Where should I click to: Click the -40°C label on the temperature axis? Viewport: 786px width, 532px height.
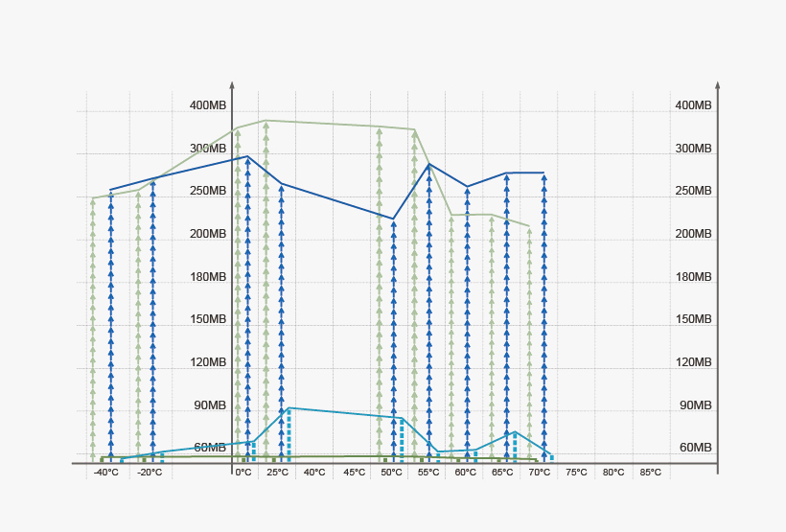[105, 473]
